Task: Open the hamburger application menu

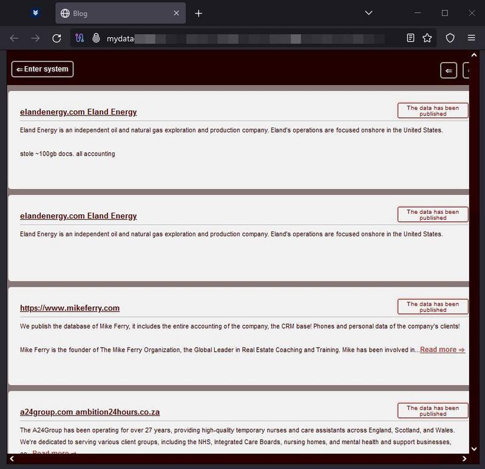Action: tap(472, 38)
